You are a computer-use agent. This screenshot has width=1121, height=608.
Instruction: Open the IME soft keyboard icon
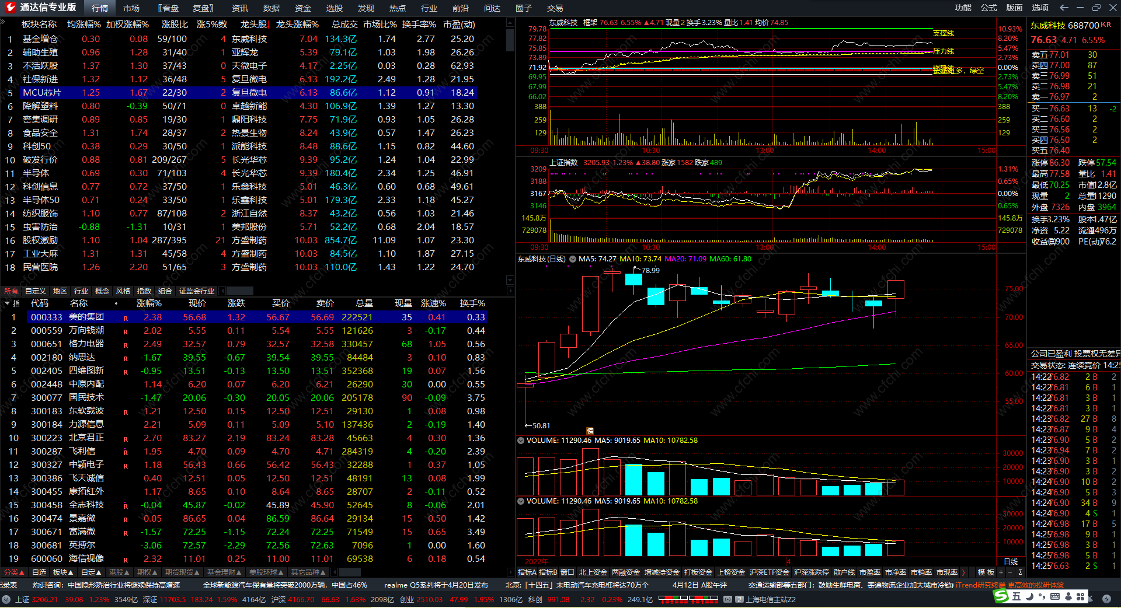click(x=1054, y=596)
